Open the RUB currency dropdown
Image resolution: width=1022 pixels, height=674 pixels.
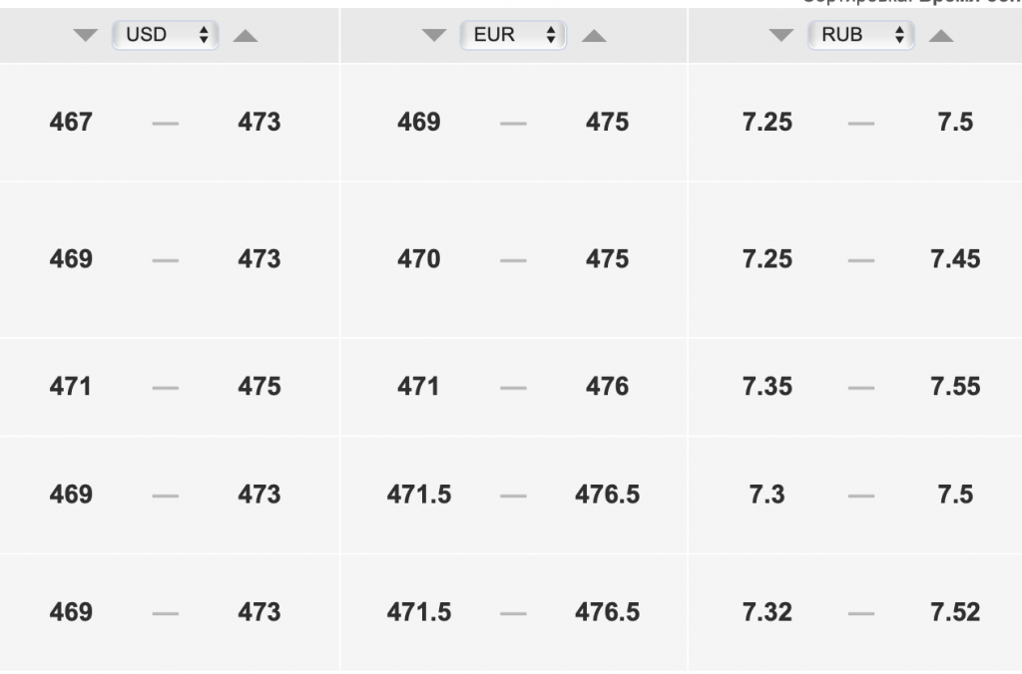point(860,36)
